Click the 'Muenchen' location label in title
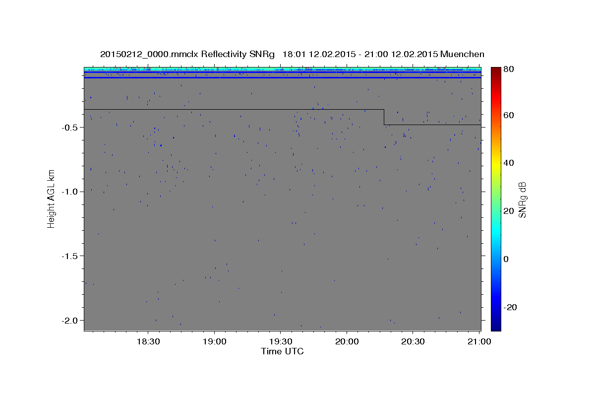 tap(462, 54)
